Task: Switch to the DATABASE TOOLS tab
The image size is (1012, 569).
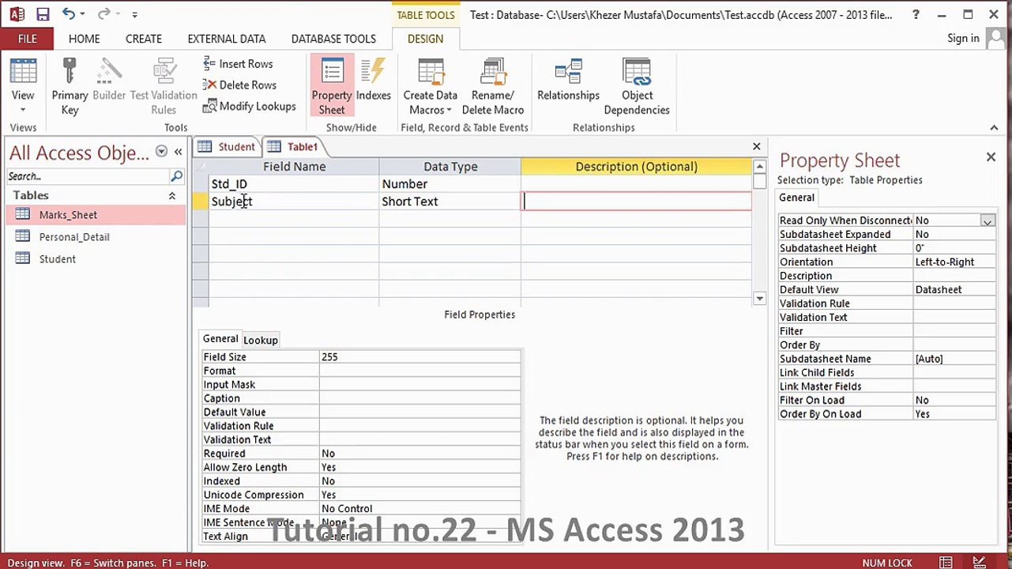Action: pos(333,39)
